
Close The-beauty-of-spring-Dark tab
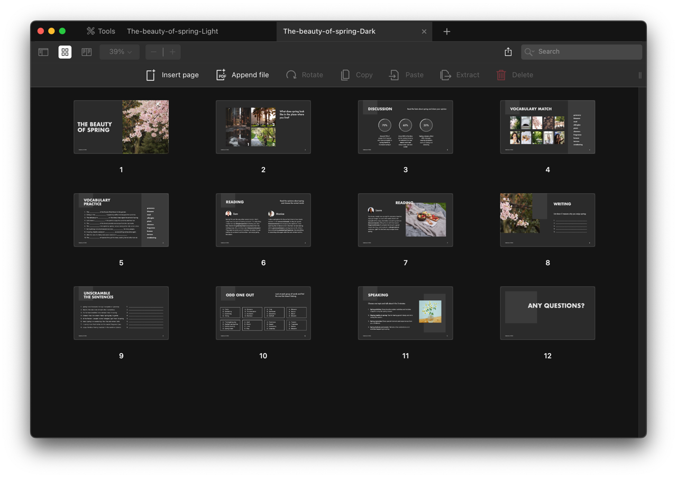(424, 32)
